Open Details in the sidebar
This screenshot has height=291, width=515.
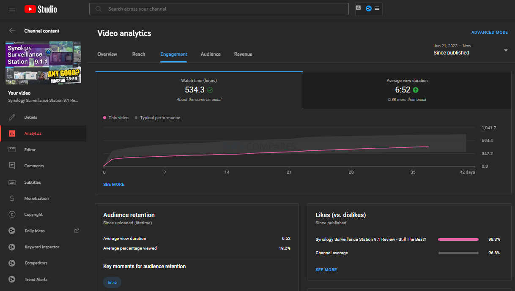tap(43, 117)
